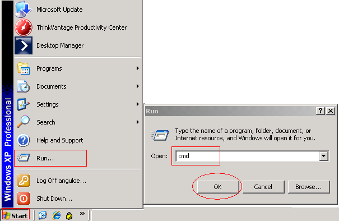Screen dimensions: 339x221
Task: Click the red Shut Down power icon
Action: pyautogui.click(x=24, y=199)
